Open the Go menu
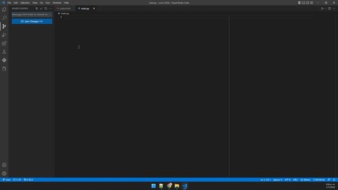The image size is (338, 190). click(42, 3)
